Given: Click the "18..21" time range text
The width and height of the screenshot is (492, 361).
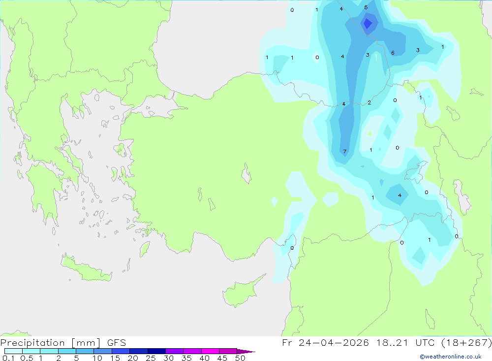Looking at the screenshot, I should pos(392,342).
